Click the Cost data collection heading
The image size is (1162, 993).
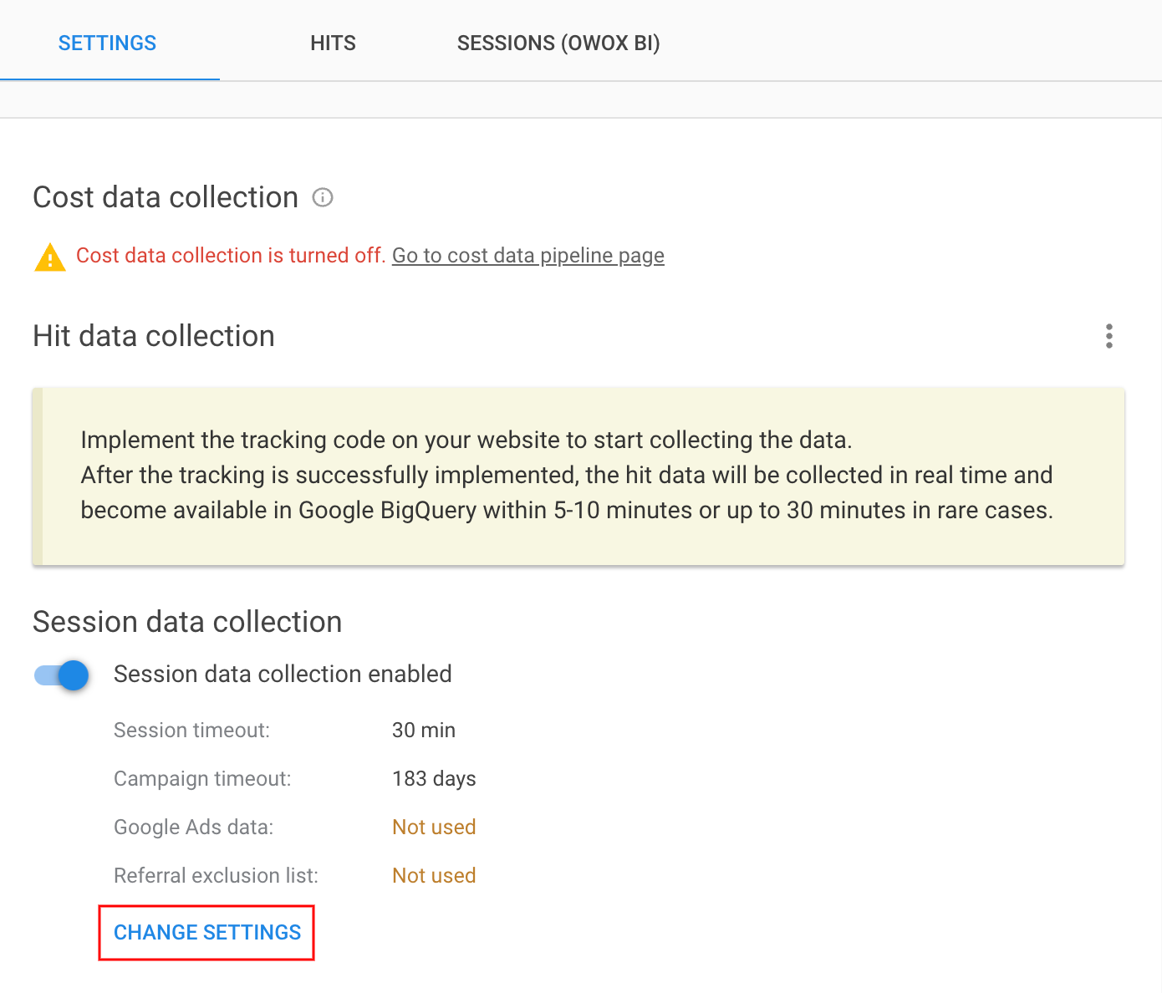click(x=166, y=197)
